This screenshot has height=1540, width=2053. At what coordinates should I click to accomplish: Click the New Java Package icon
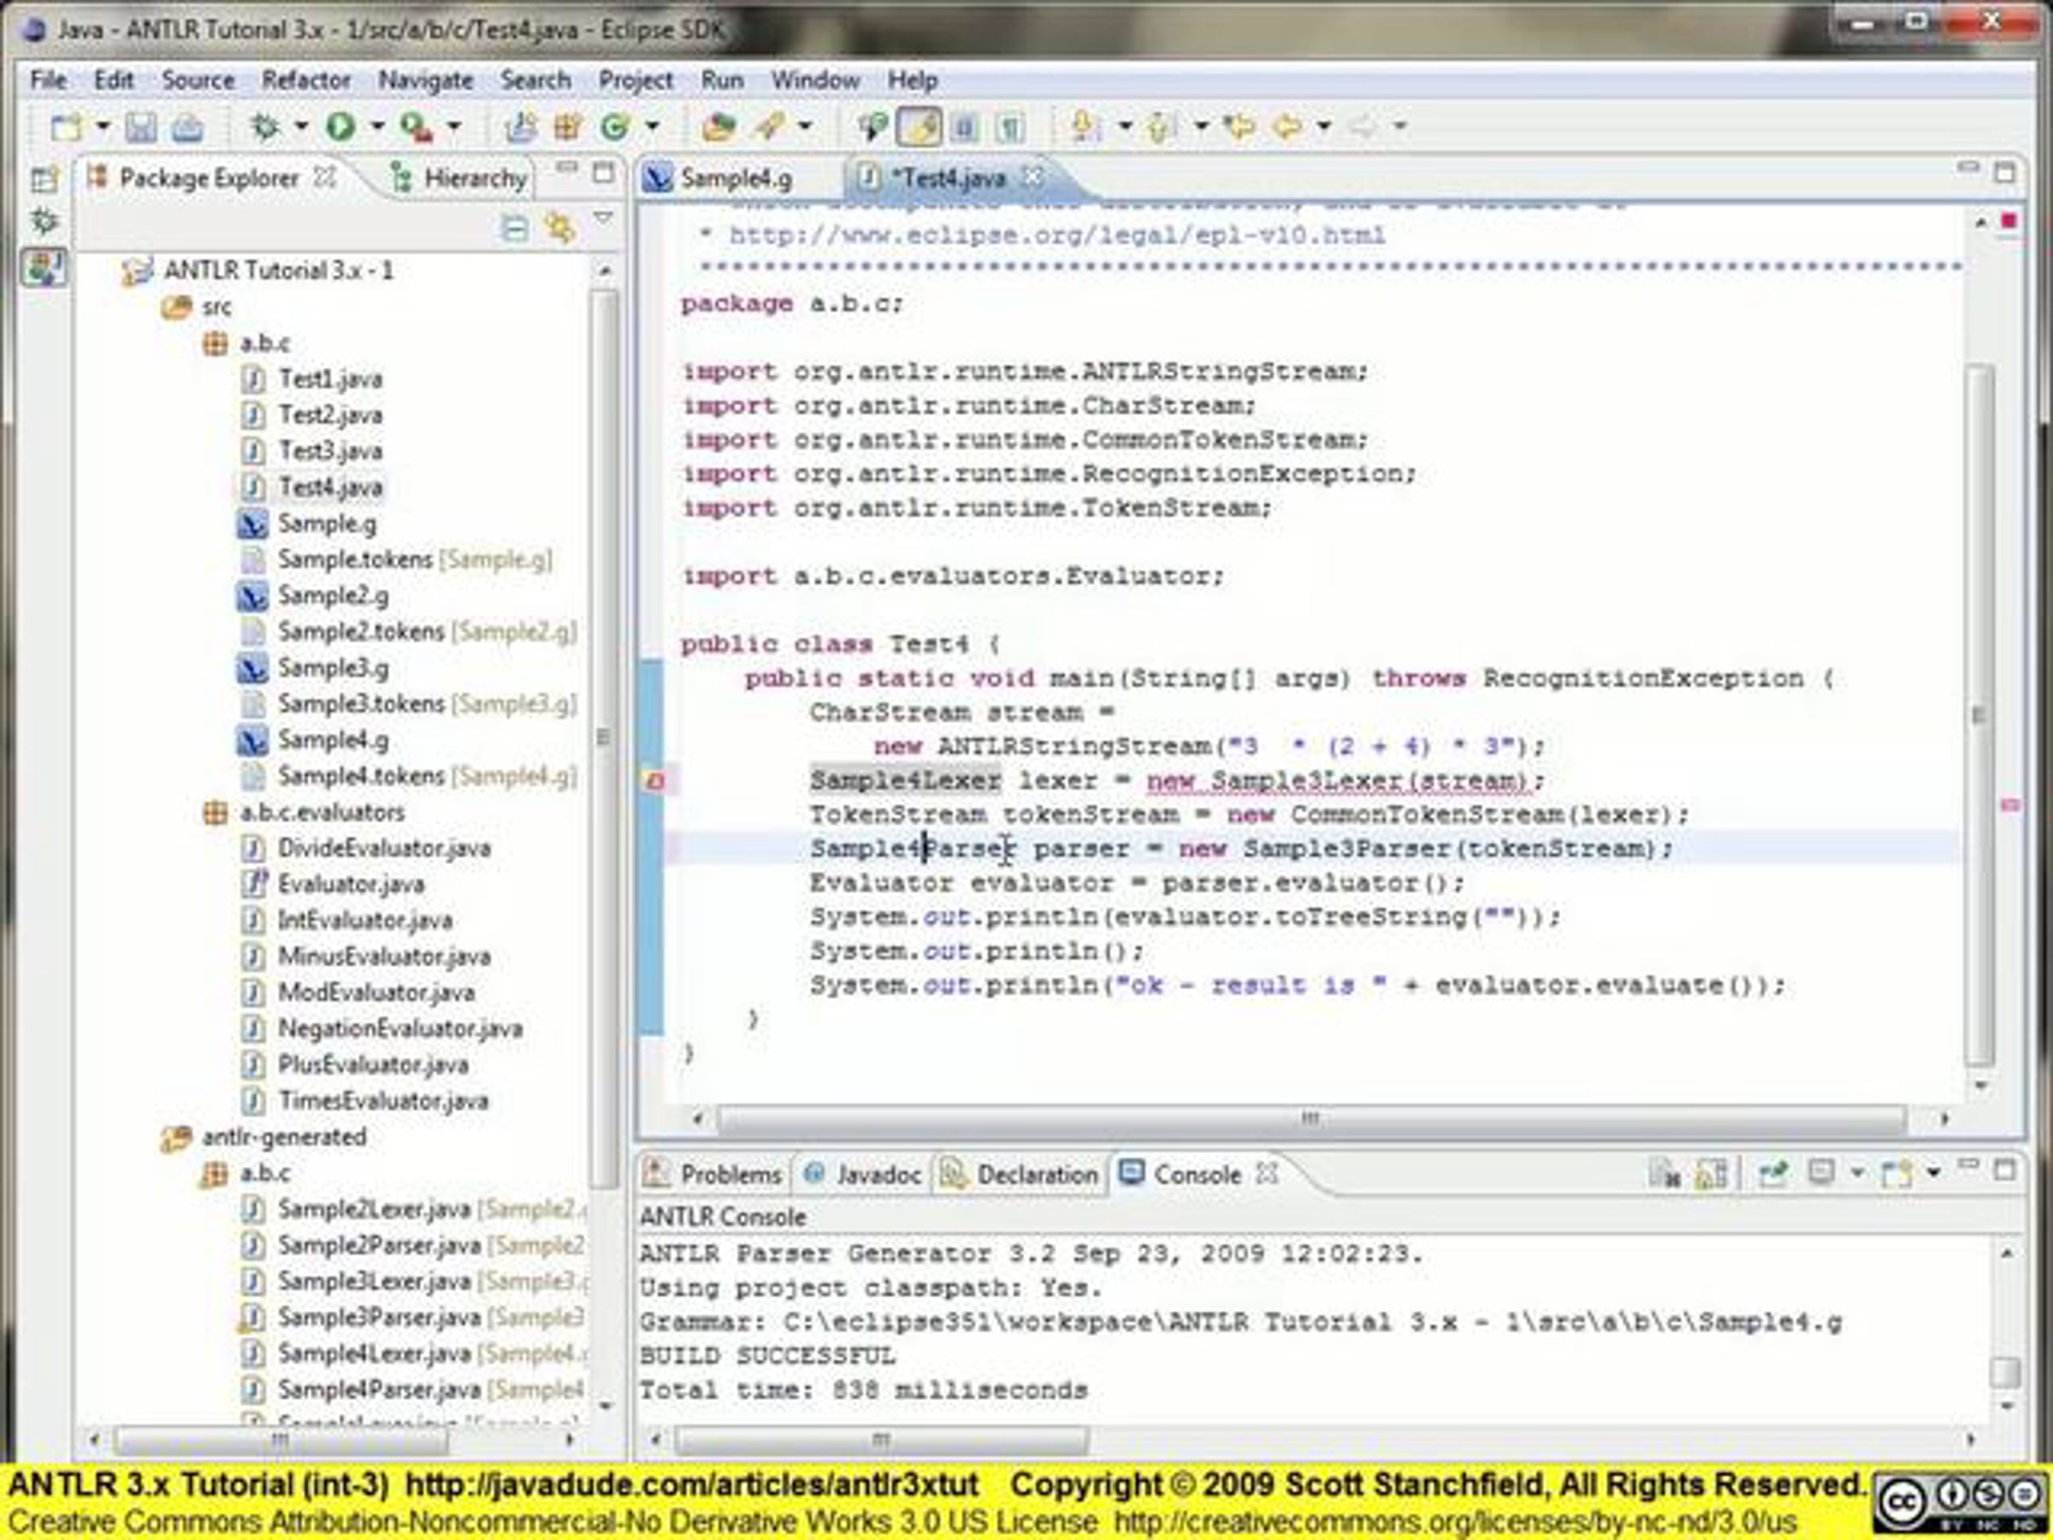(x=567, y=127)
